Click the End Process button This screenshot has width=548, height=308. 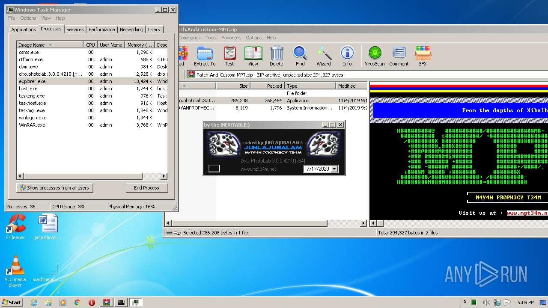[x=147, y=188]
